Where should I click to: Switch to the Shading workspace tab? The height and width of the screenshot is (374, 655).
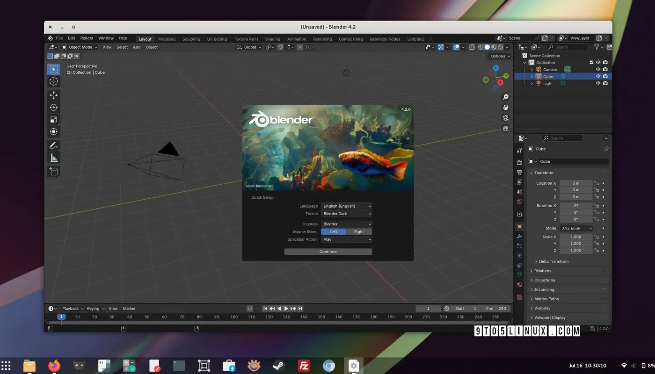point(272,39)
